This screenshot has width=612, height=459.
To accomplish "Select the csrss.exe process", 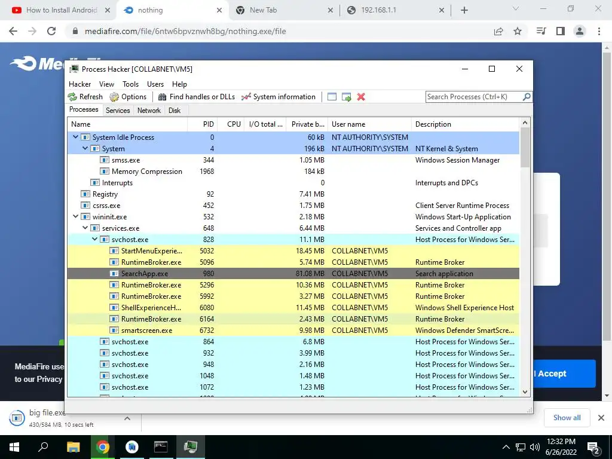I will pyautogui.click(x=293, y=206).
